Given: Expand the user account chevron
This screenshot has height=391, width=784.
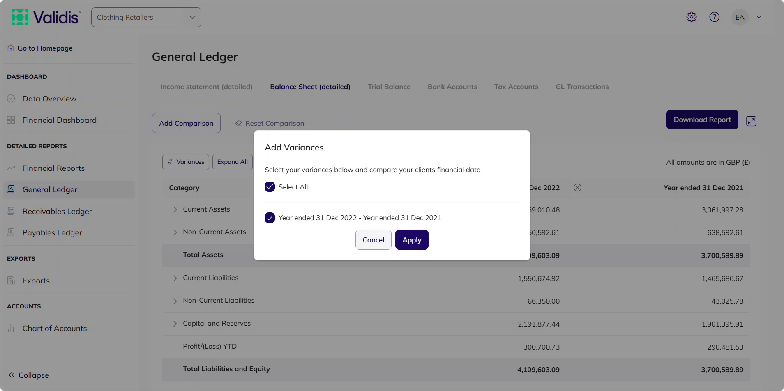Looking at the screenshot, I should click(x=759, y=17).
